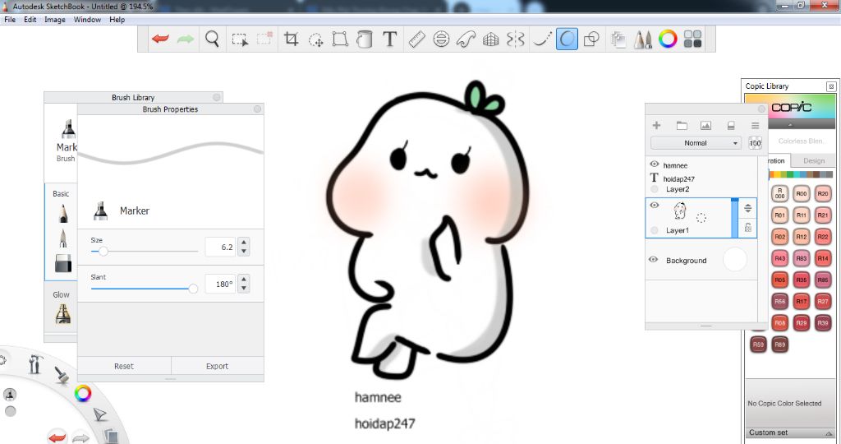Open the Layer1 reorder handle
841x444 pixels.
click(748, 208)
